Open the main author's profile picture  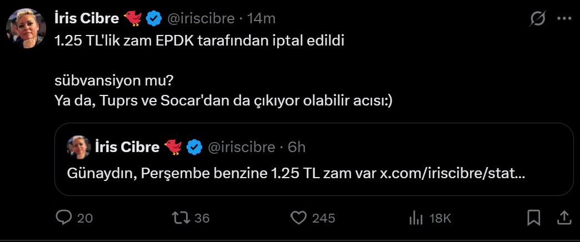(x=26, y=29)
